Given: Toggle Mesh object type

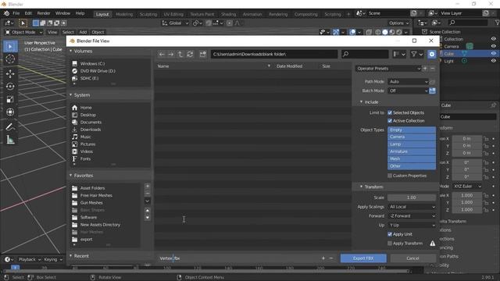Looking at the screenshot, I should [x=412, y=158].
